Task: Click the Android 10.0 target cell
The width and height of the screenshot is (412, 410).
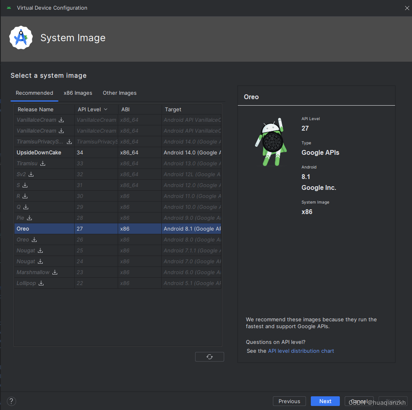Action: (x=191, y=207)
